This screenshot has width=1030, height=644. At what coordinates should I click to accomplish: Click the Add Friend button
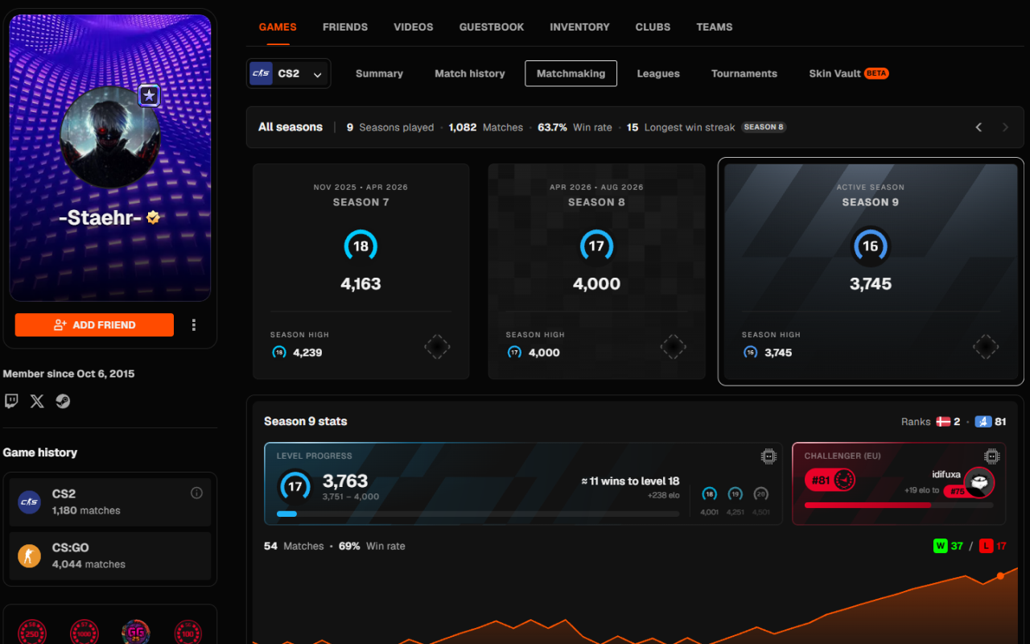tap(94, 325)
